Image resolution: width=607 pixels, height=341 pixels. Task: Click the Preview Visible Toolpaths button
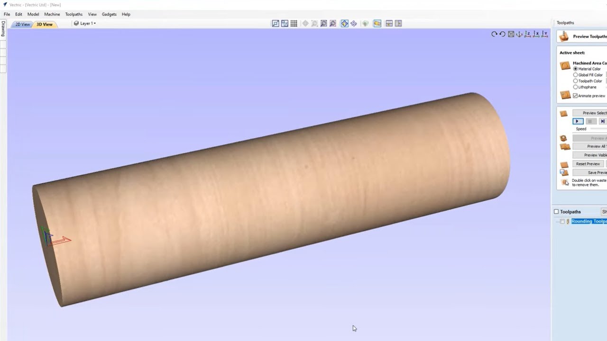click(x=589, y=155)
